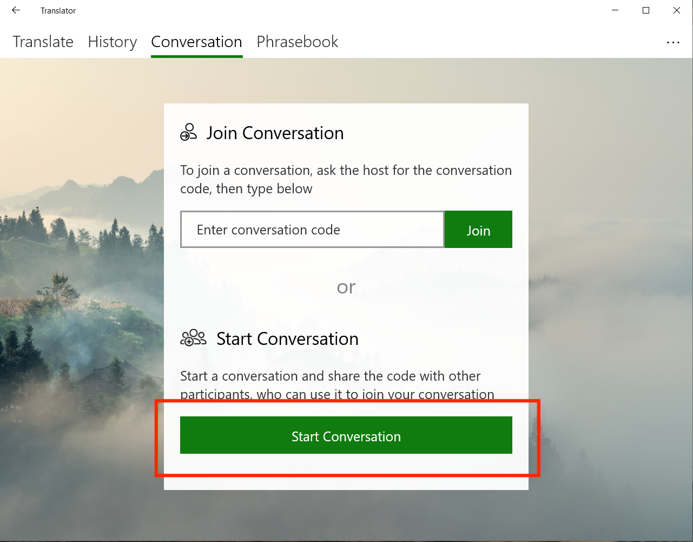Select the Conversation tab

[196, 42]
